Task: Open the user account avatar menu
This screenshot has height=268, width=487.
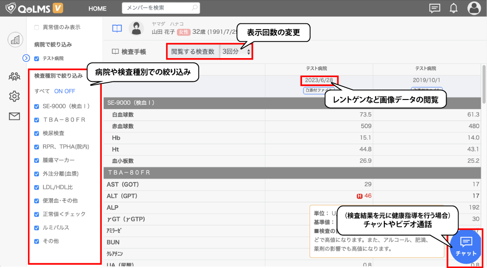Action: (474, 8)
